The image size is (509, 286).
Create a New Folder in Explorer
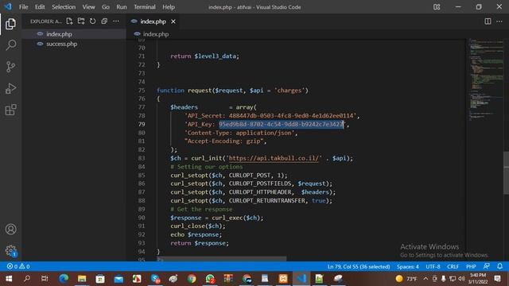click(x=81, y=21)
